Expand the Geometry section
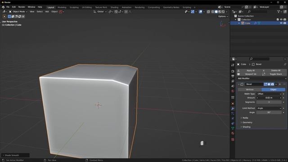Image resolution: width=288 pixels, height=162 pixels. (247, 122)
